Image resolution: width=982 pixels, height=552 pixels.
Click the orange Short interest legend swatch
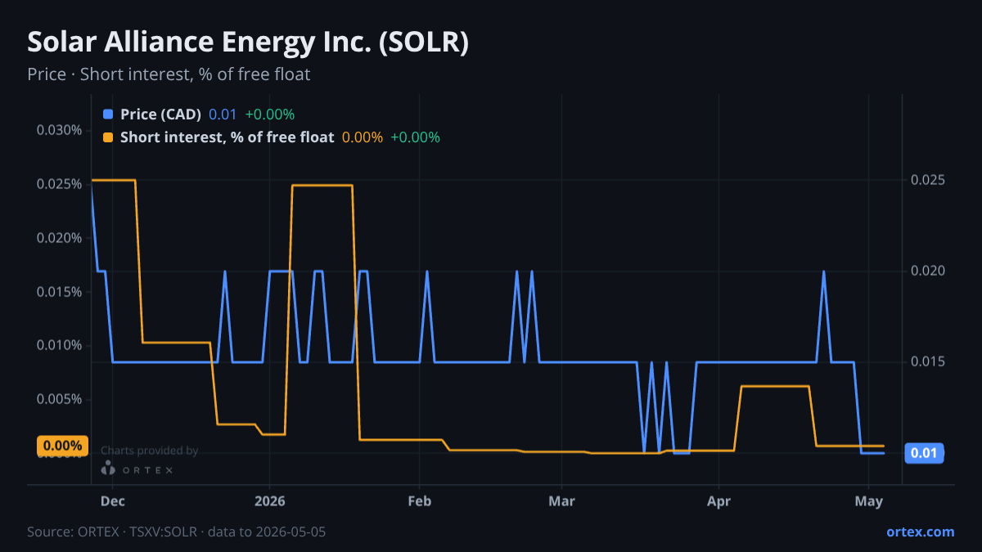tap(108, 137)
